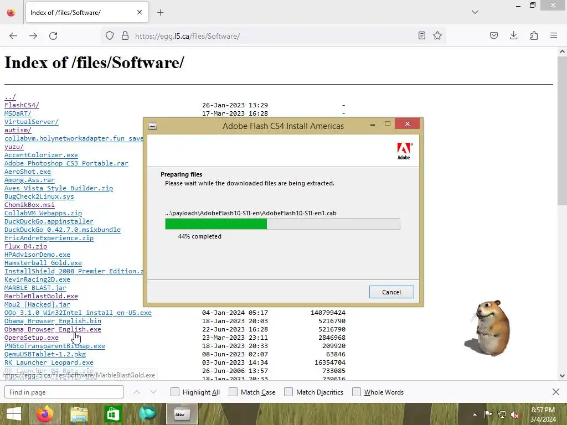
Task: Open Action Center flag icon
Action: click(x=488, y=414)
